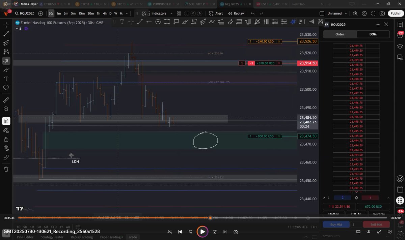
Task: Click Sell Mkt button
Action: 377,224
